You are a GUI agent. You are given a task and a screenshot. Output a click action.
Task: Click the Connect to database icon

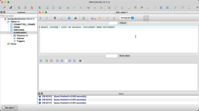[4, 7]
